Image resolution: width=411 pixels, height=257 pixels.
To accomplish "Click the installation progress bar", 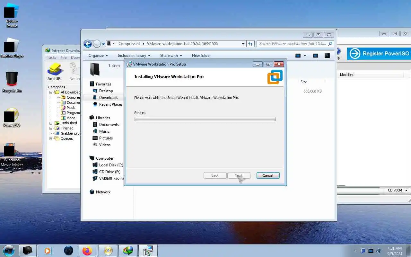I will pos(205,119).
